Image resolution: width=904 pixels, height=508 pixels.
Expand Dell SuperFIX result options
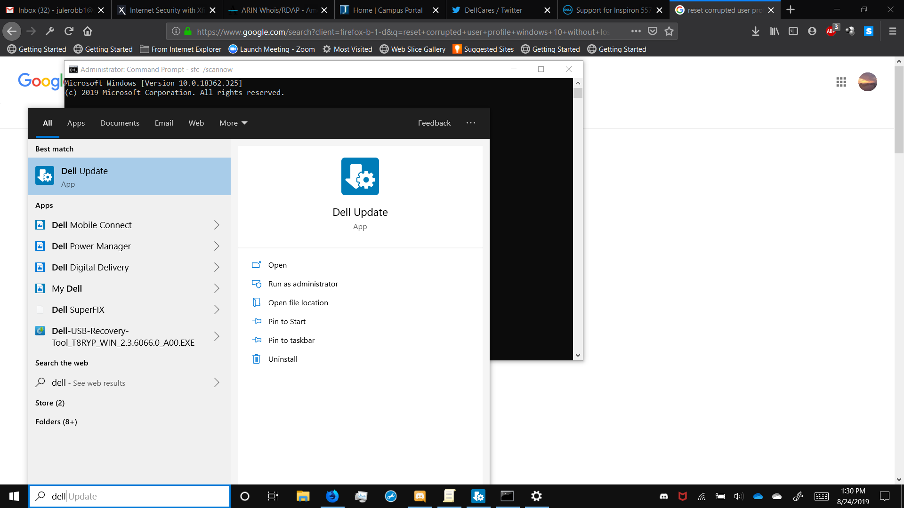point(216,310)
